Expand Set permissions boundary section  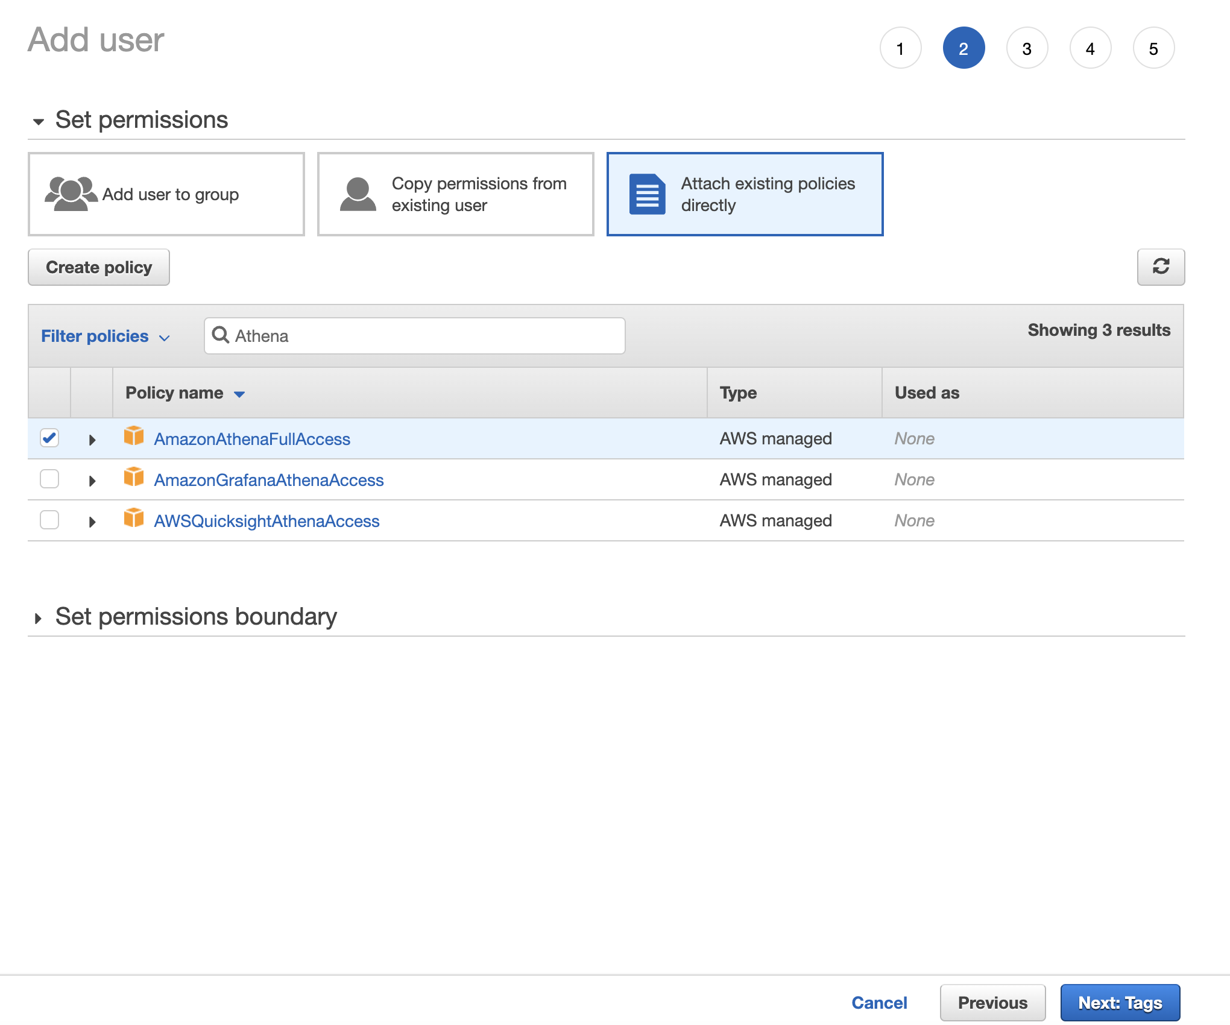[x=39, y=618]
